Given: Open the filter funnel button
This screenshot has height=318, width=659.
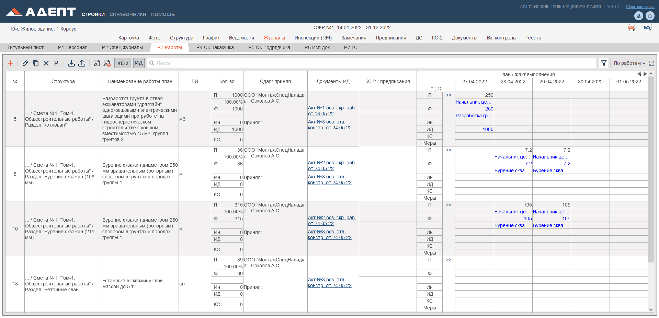Looking at the screenshot, I should tap(603, 63).
